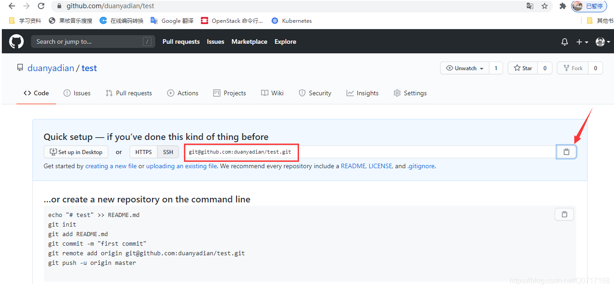Switch to the repository Issues tab
The image size is (614, 289).
77,93
